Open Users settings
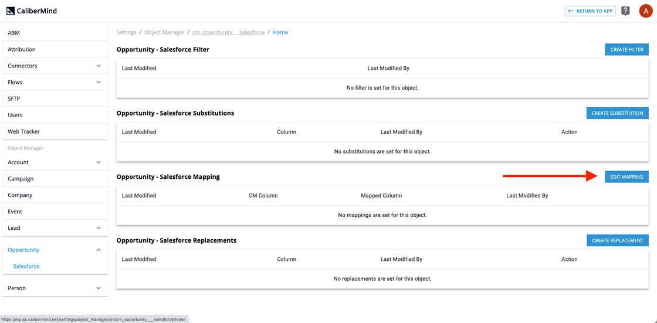The image size is (657, 323). [x=55, y=115]
